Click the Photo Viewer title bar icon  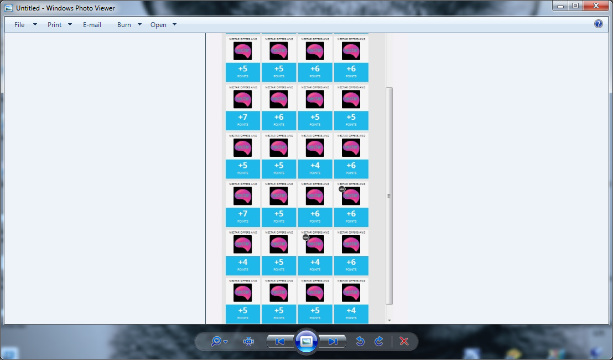9,8
